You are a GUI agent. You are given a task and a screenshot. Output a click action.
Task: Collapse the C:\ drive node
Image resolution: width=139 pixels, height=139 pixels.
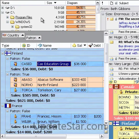(2, 13)
